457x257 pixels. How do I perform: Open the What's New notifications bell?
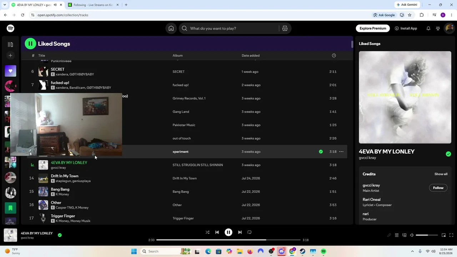tap(428, 29)
